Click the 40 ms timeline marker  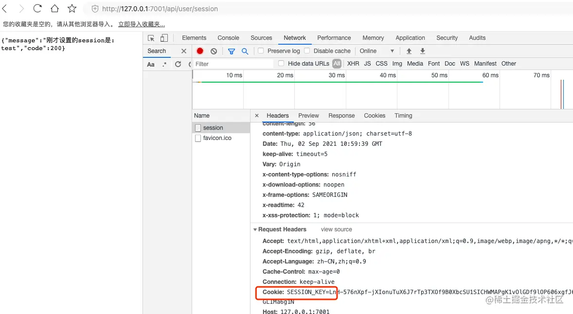(388, 75)
